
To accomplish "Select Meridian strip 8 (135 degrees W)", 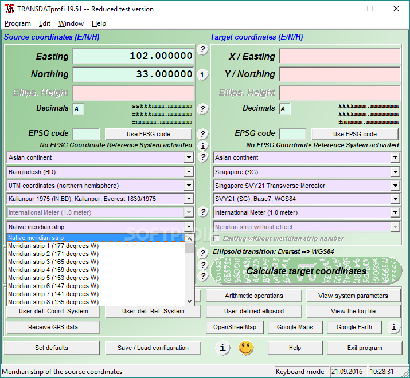I will 96,302.
